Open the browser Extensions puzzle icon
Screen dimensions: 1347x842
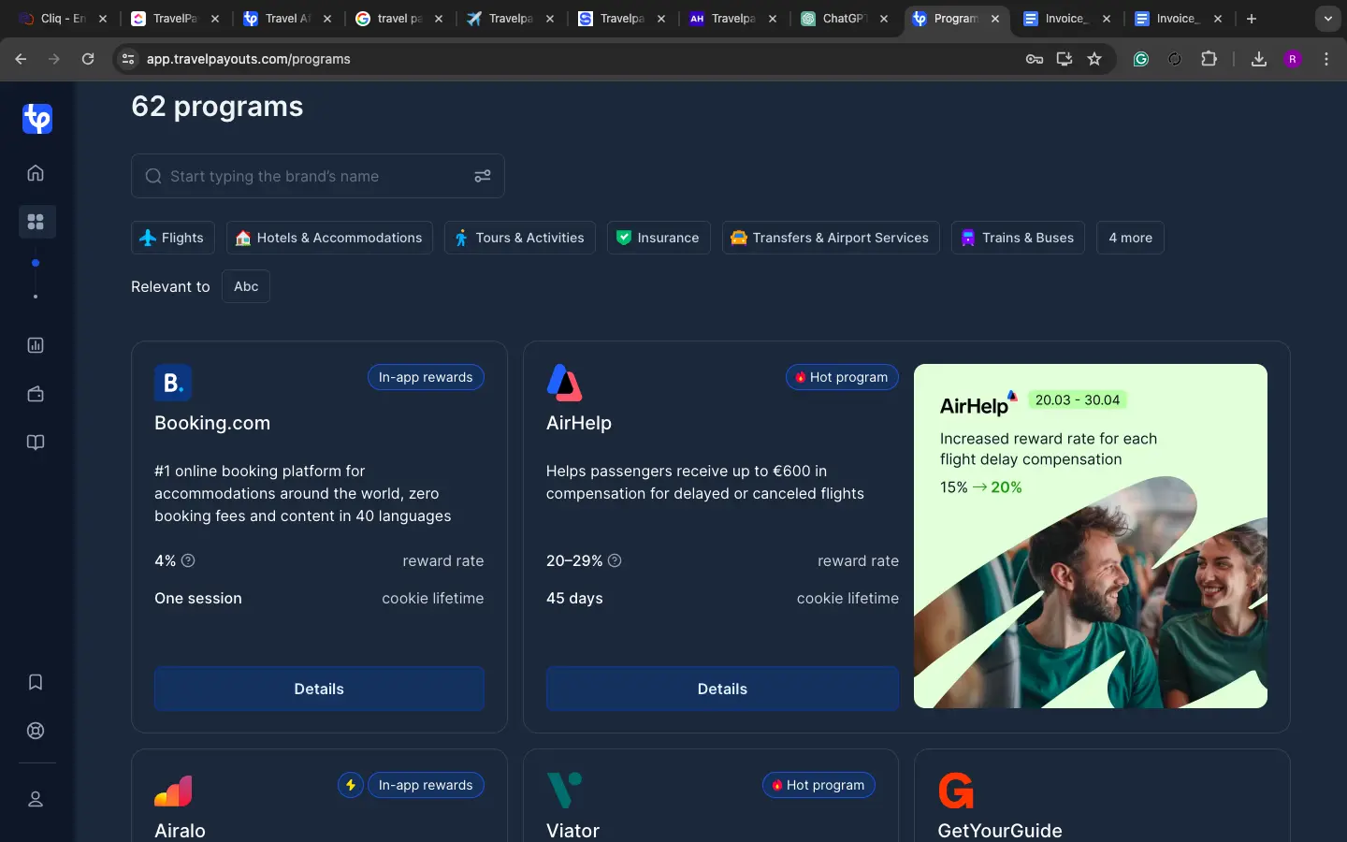1209,59
